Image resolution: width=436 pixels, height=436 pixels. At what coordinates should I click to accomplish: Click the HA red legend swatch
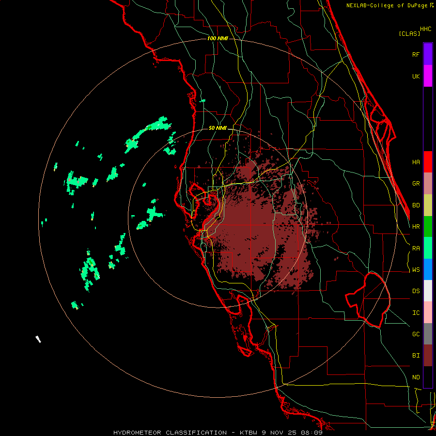[x=428, y=162]
